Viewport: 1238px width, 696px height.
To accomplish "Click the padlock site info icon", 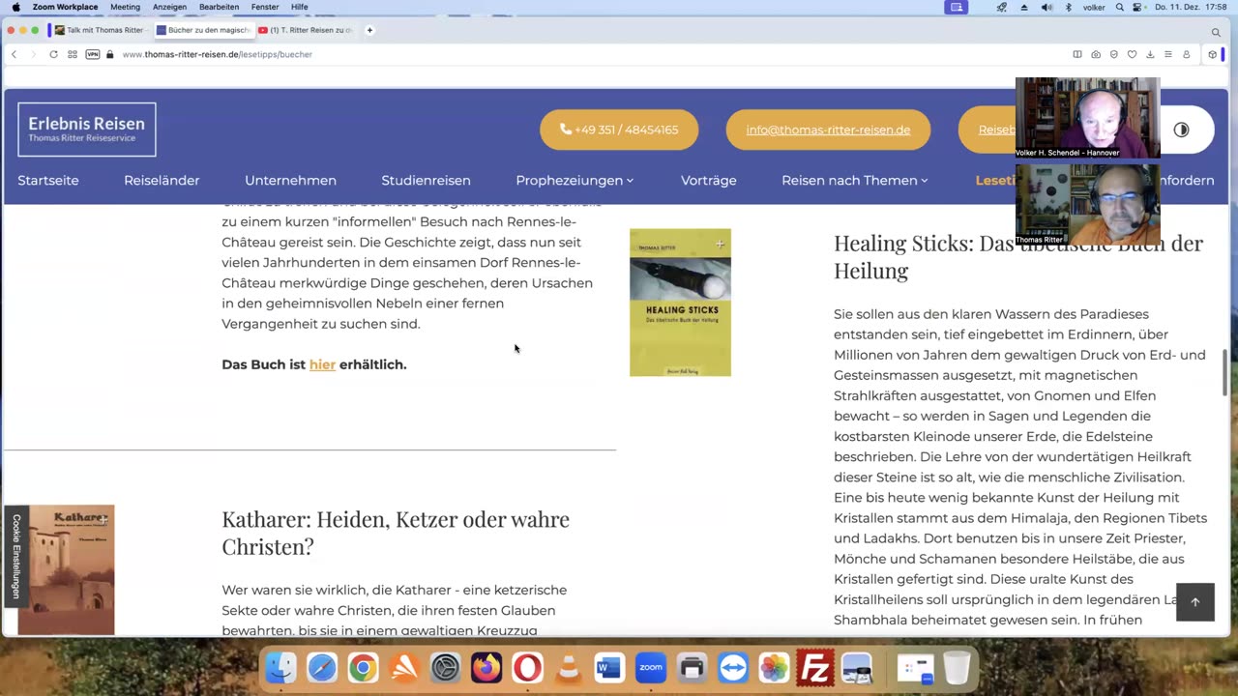I will [110, 54].
